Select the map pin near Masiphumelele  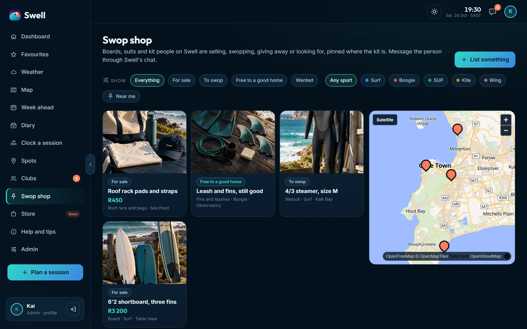[444, 246]
